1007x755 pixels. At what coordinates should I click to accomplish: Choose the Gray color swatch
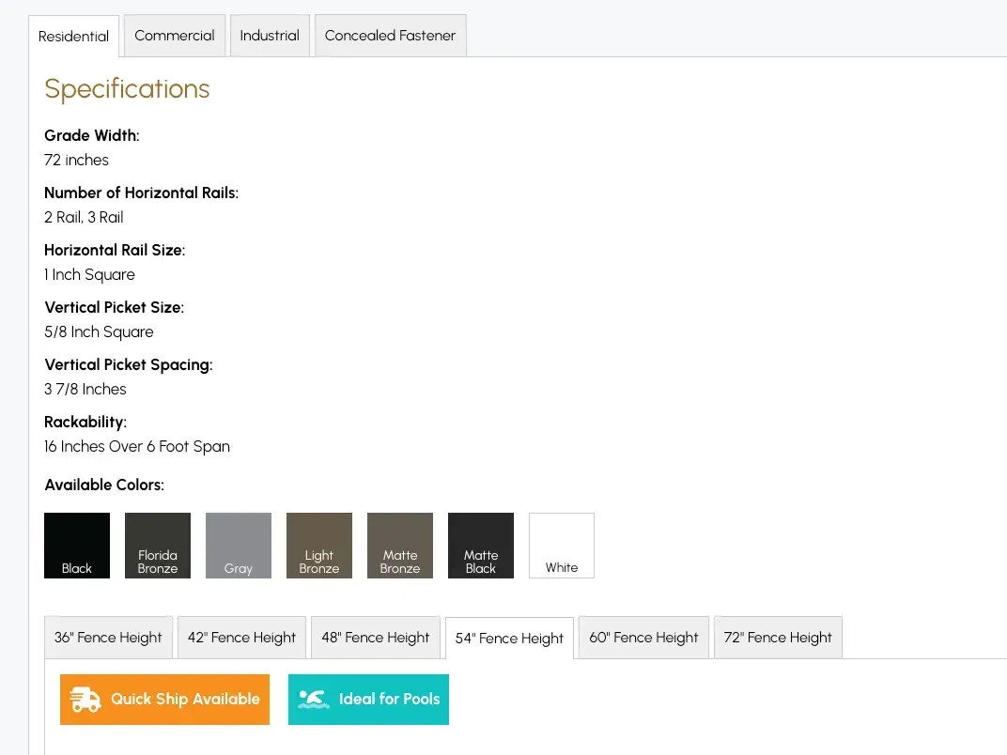pos(239,546)
